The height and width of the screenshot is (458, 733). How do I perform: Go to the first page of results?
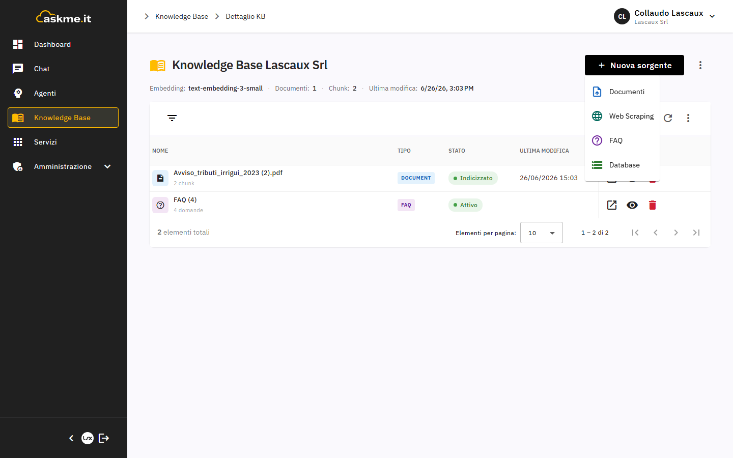(635, 233)
